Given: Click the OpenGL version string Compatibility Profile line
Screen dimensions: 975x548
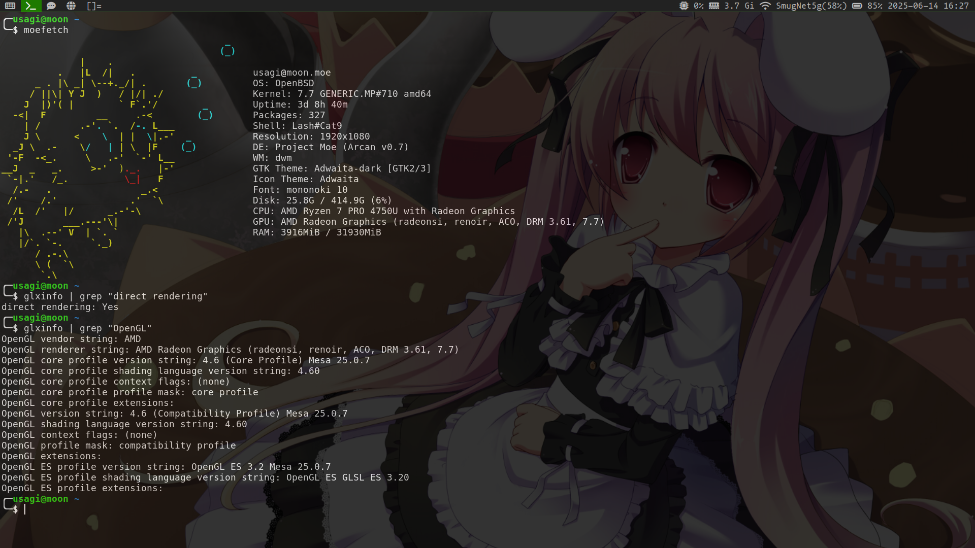Looking at the screenshot, I should pos(174,414).
